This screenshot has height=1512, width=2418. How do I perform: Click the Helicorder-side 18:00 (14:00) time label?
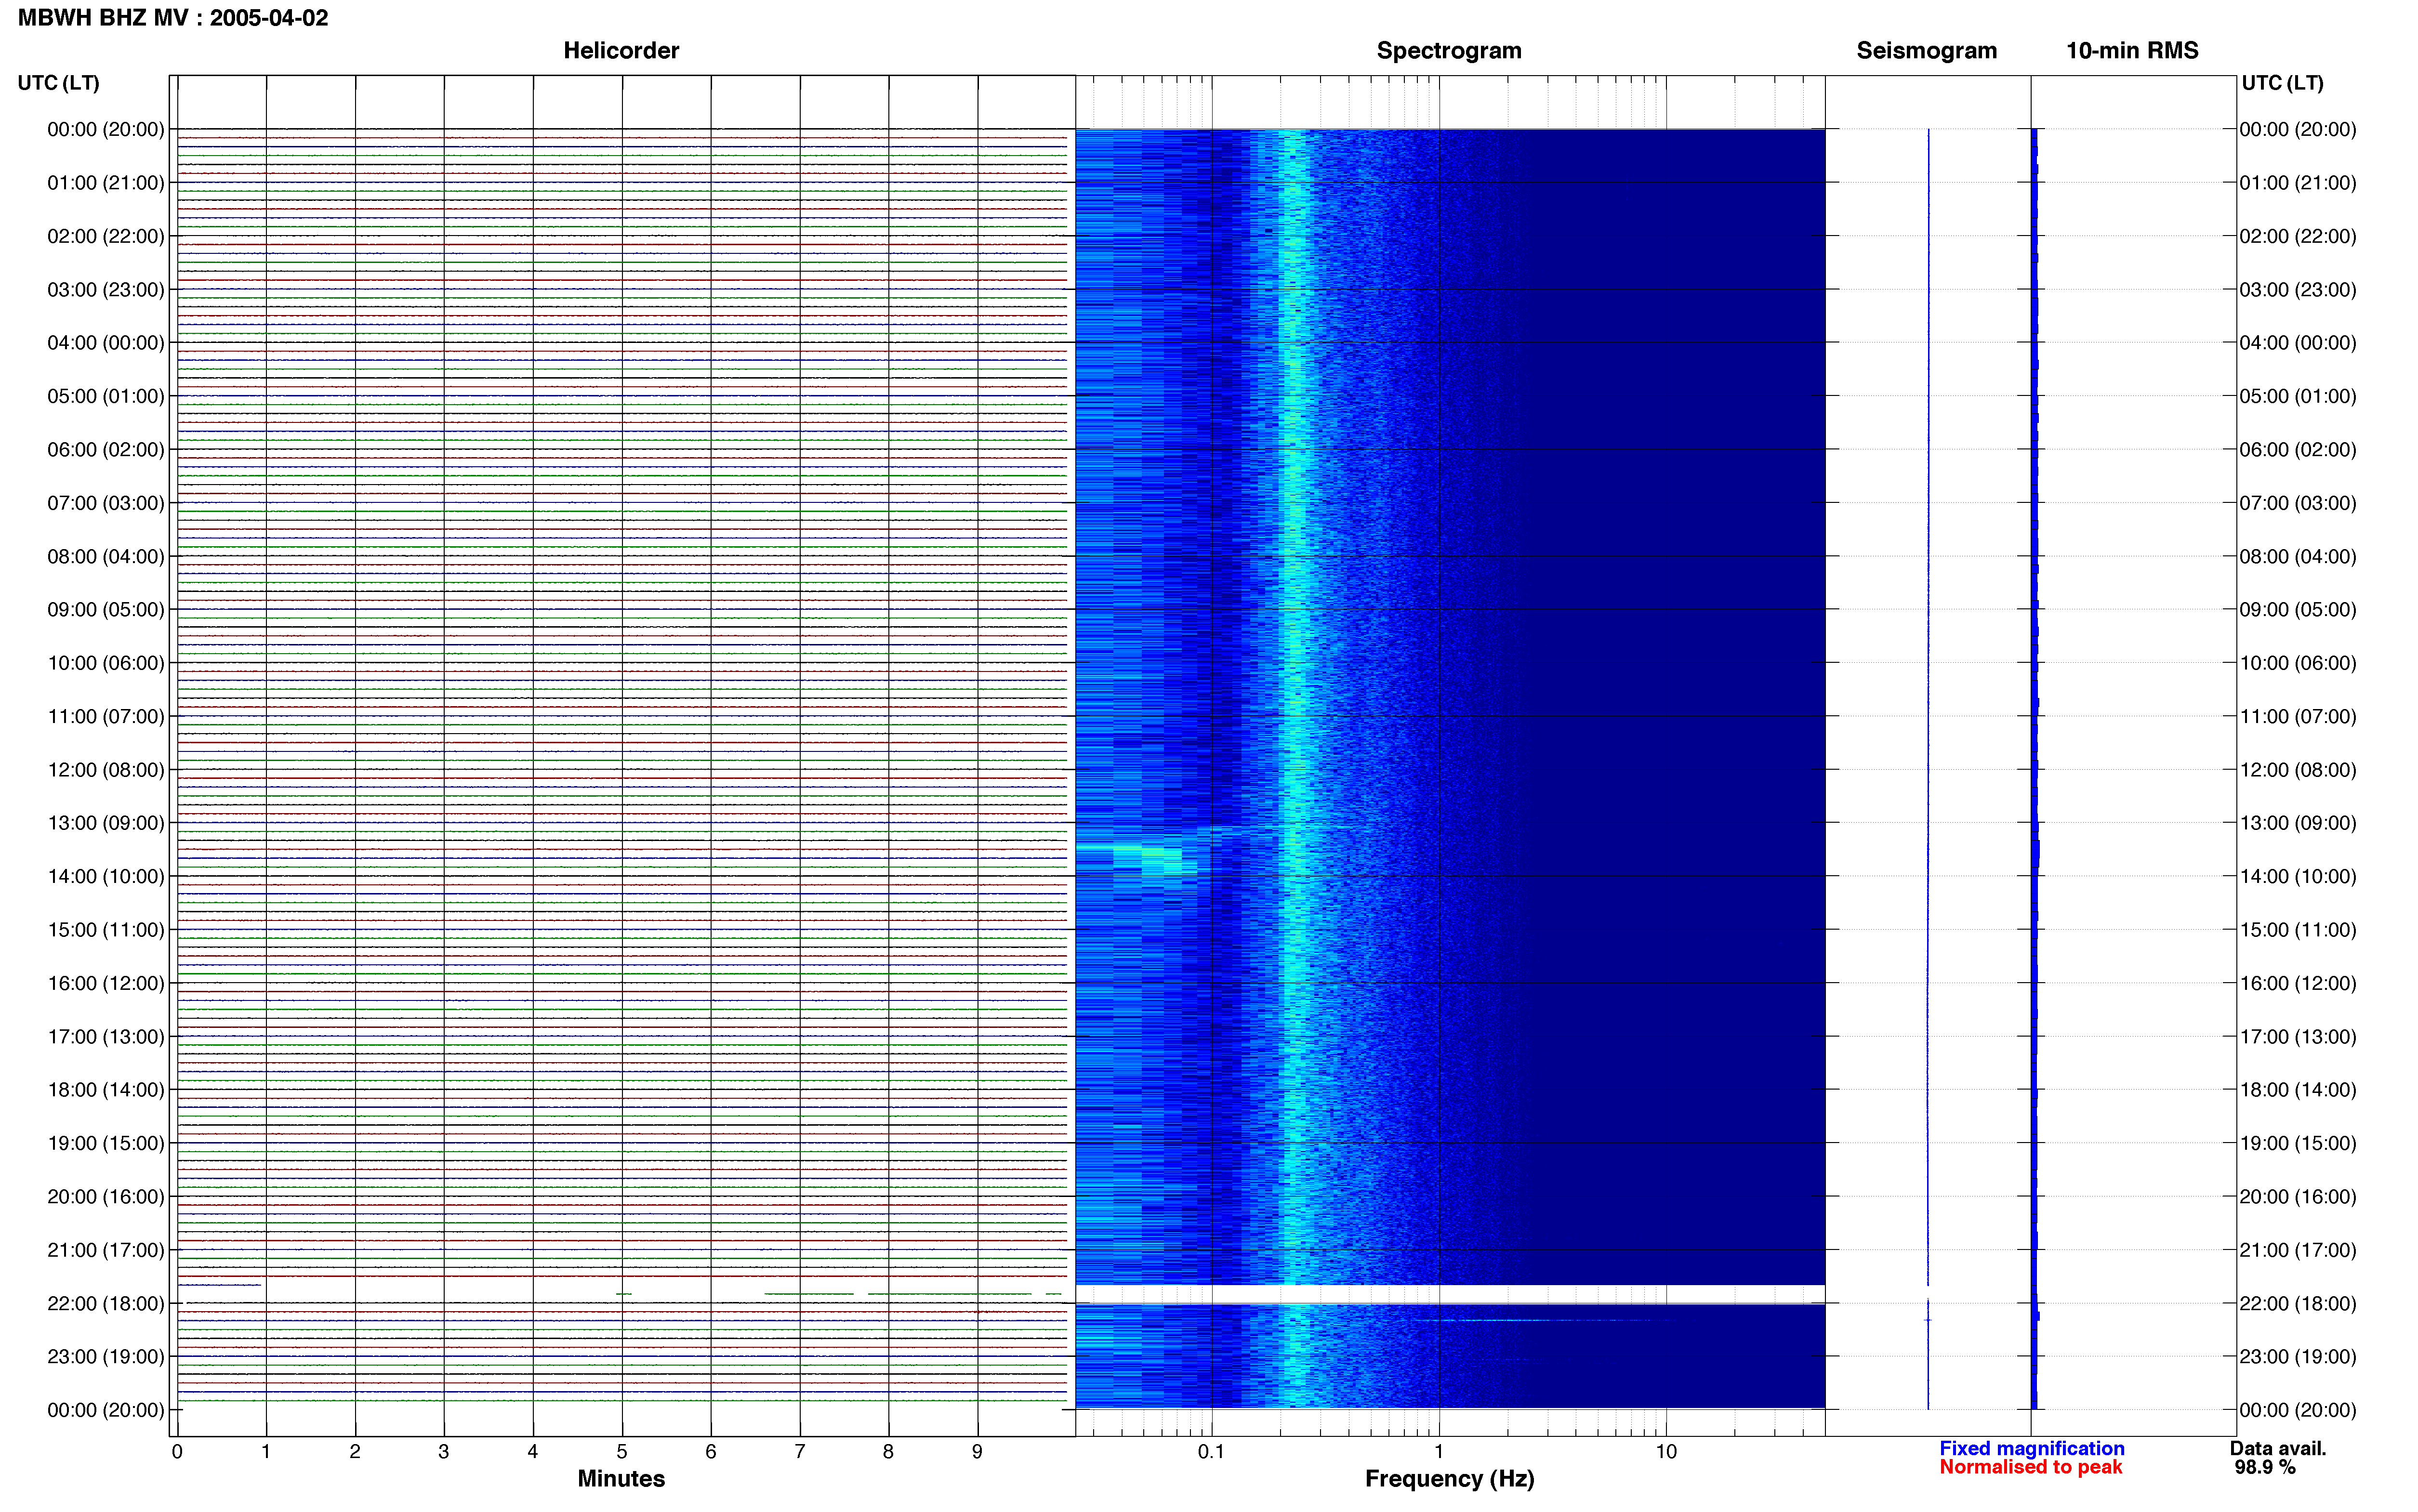(x=106, y=1090)
